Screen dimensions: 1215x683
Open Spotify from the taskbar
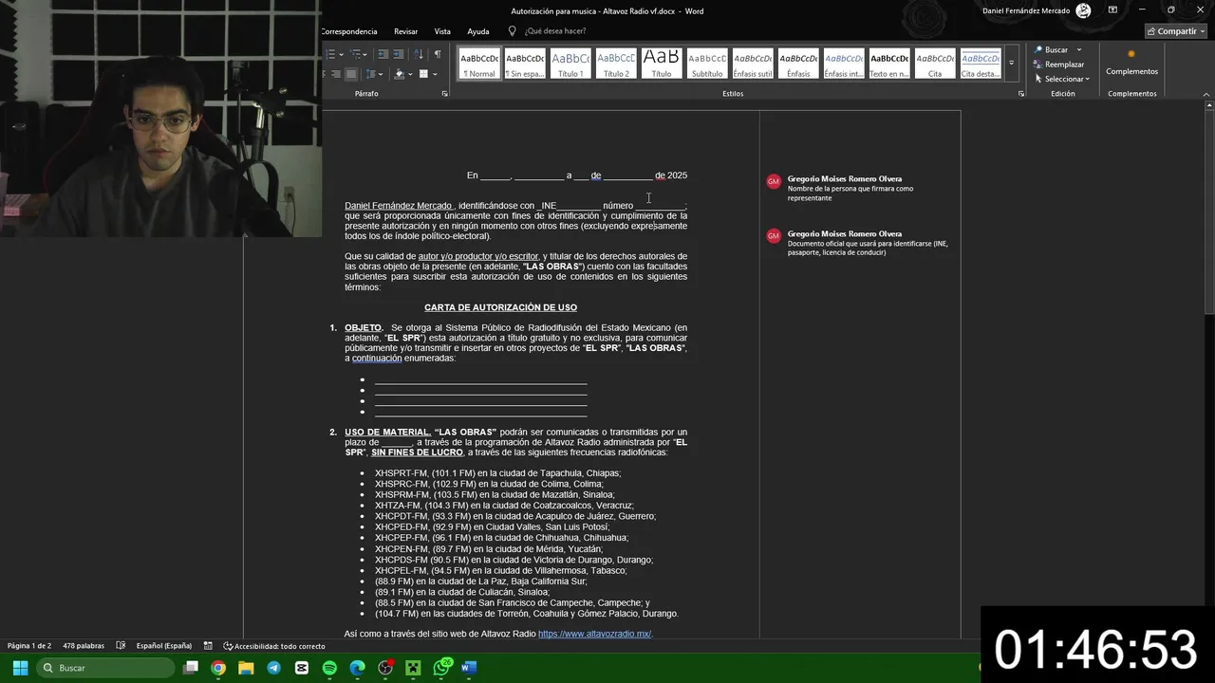click(329, 668)
